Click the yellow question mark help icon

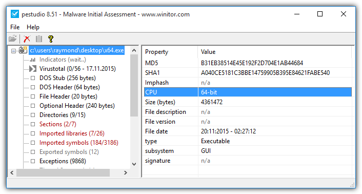coord(51,38)
